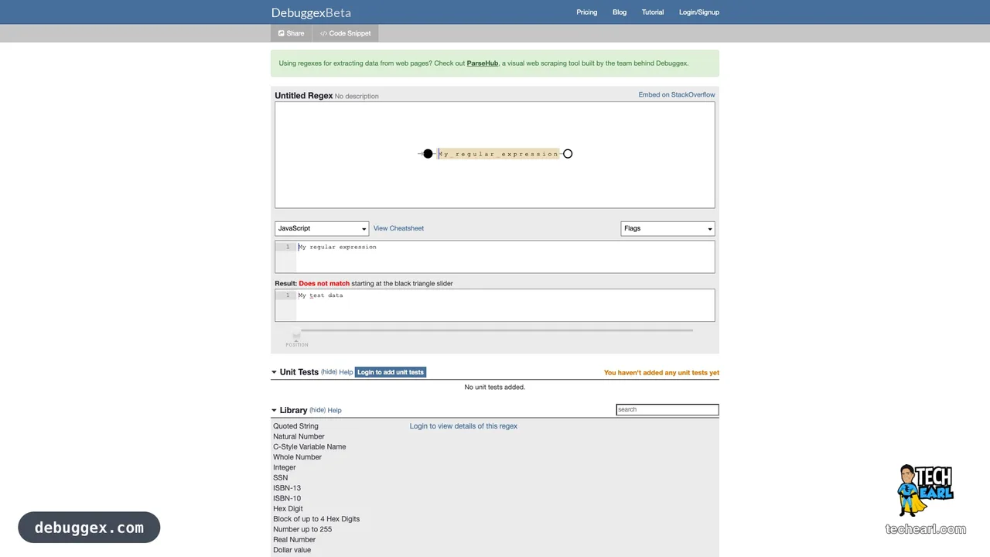
Task: Click Login/Signup in the header
Action: click(x=699, y=12)
